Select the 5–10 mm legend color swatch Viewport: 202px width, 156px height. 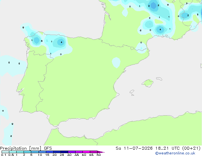pos(35,152)
